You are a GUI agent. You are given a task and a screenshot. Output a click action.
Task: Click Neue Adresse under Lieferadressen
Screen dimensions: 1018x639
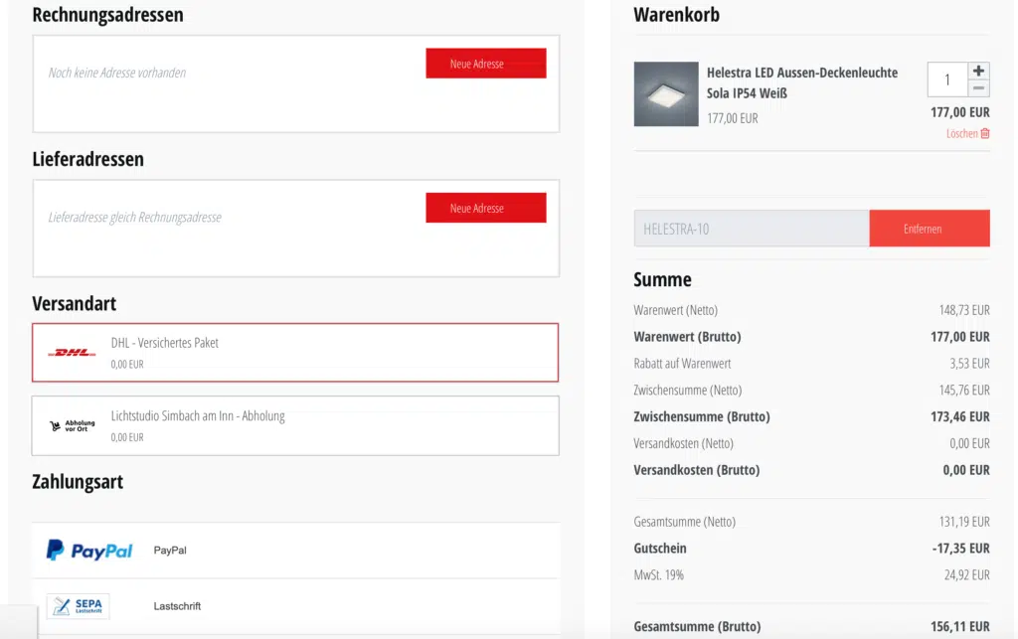[485, 208]
